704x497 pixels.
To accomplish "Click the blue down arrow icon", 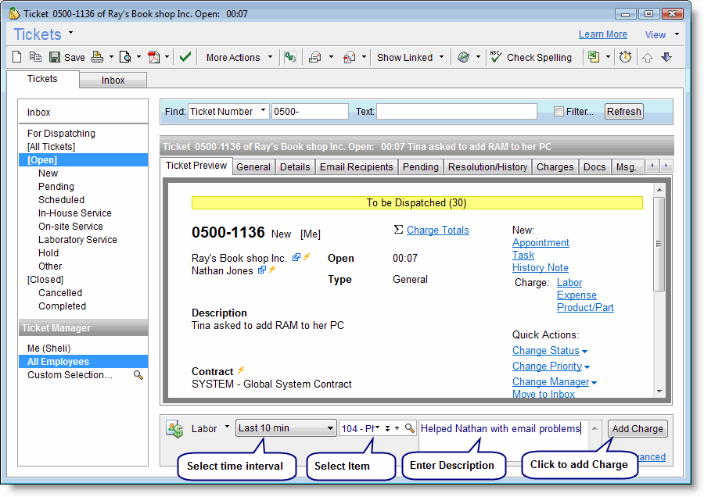I will click(666, 57).
